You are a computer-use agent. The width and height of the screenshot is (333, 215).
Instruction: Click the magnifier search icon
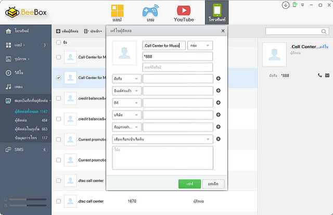coord(324,31)
